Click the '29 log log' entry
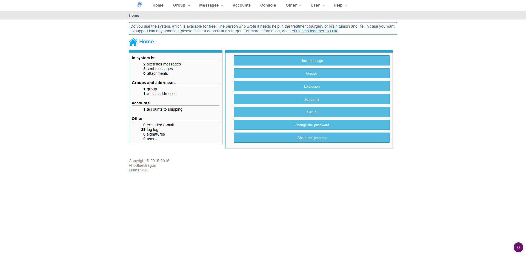The width and height of the screenshot is (526, 261). (150, 130)
